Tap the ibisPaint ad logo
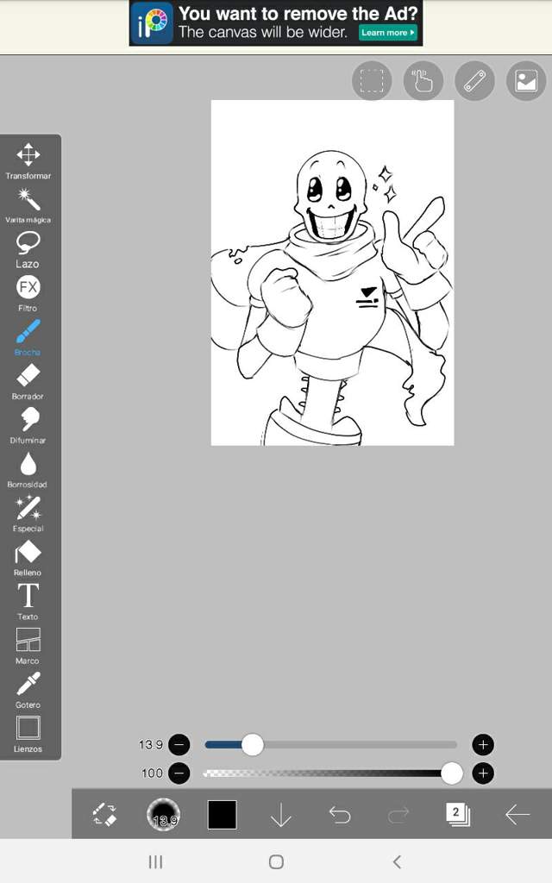Image resolution: width=552 pixels, height=883 pixels. (152, 23)
